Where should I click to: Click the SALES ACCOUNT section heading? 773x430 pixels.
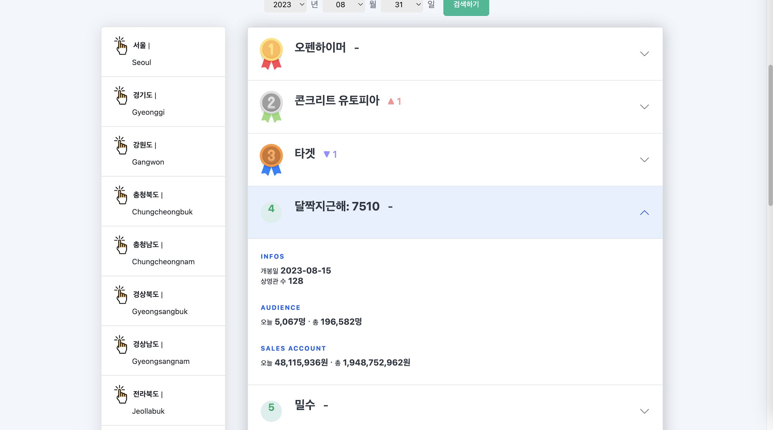[293, 349]
